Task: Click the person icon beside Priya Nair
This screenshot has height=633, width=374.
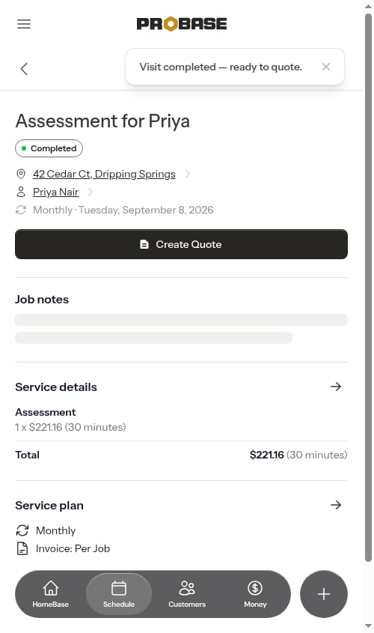Action: [x=20, y=192]
